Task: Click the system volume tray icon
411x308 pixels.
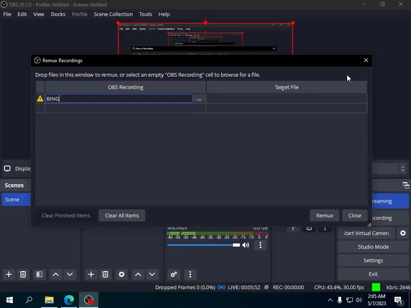Action: (x=359, y=300)
